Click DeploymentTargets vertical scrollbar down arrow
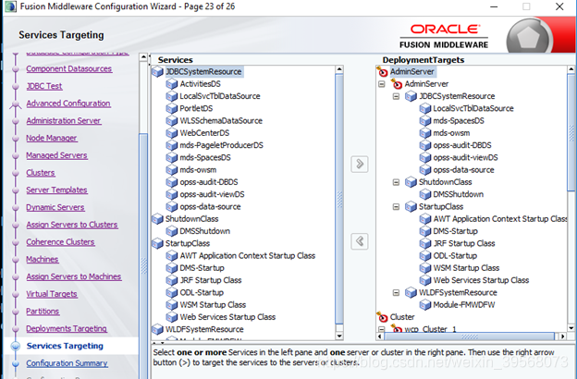 571,328
